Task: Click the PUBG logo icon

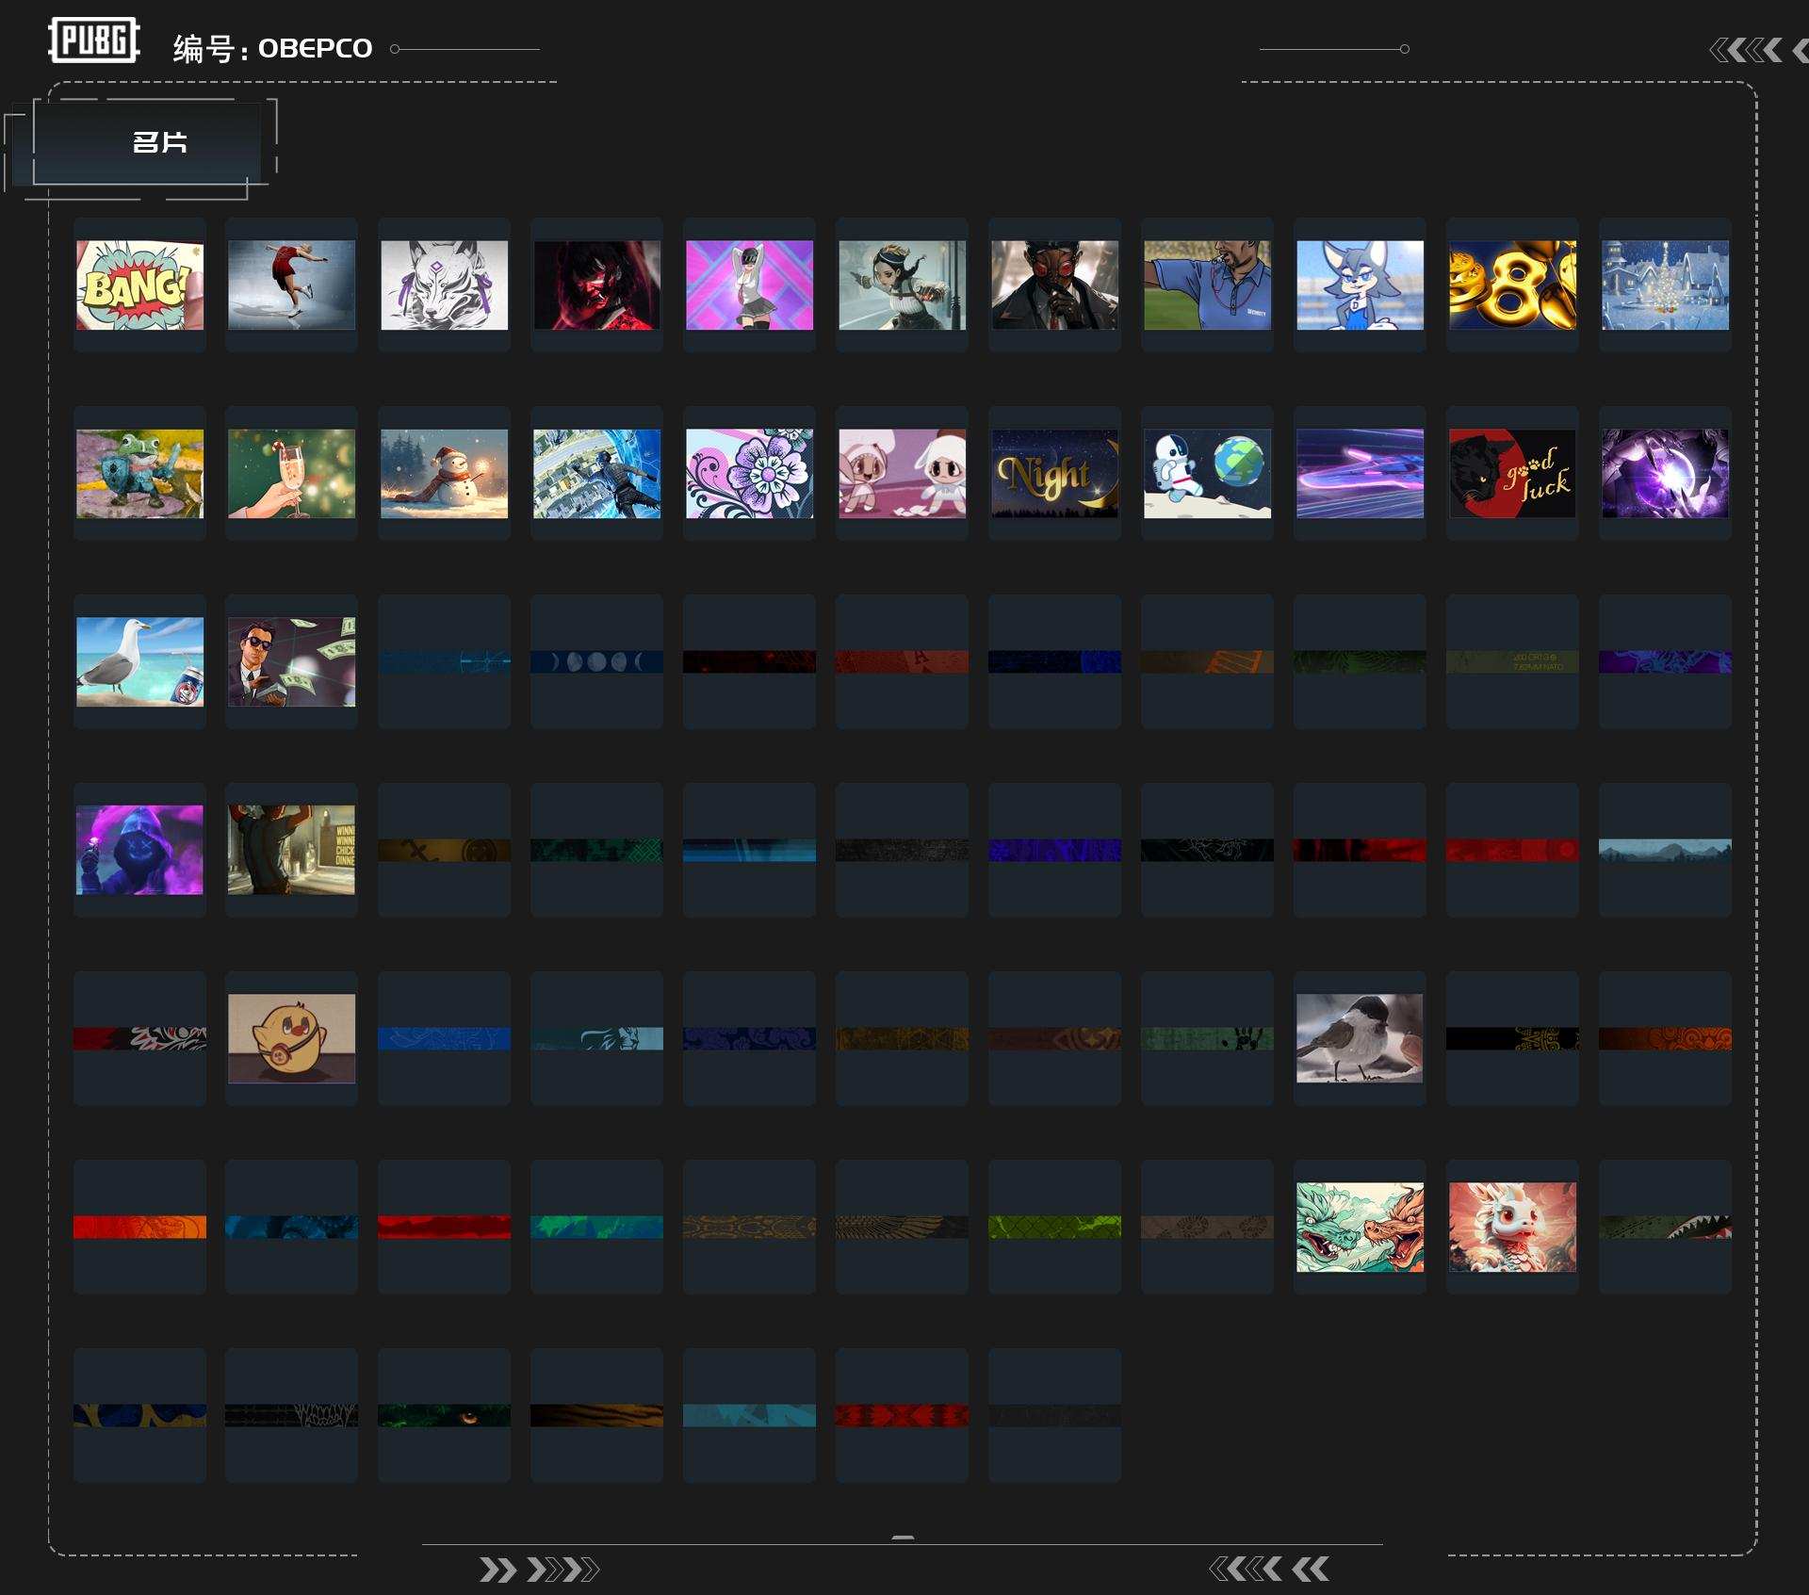Action: [93, 41]
